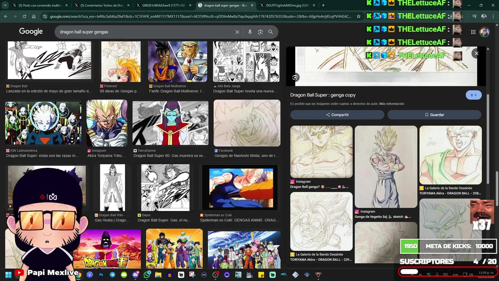Open Telegram from the taskbar
The image size is (499, 281).
(112, 275)
